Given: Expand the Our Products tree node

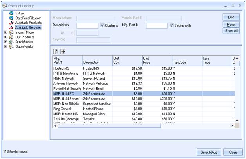Looking at the screenshot, I should pyautogui.click(x=5, y=37).
